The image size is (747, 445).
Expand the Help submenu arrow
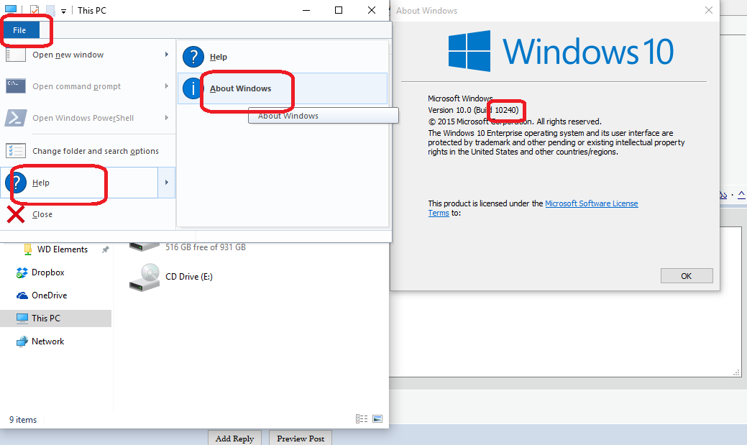tap(166, 183)
